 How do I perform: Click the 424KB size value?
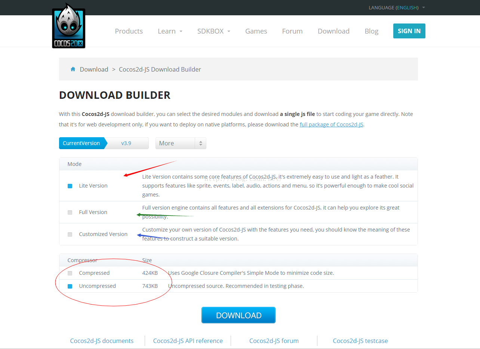(150, 273)
